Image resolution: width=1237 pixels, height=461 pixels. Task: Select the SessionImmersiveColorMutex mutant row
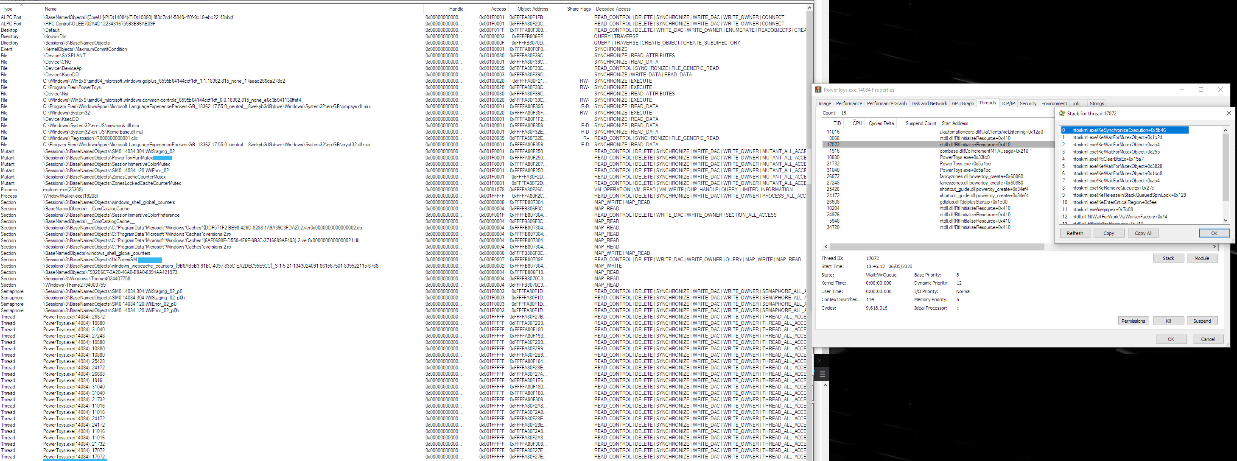403,164
